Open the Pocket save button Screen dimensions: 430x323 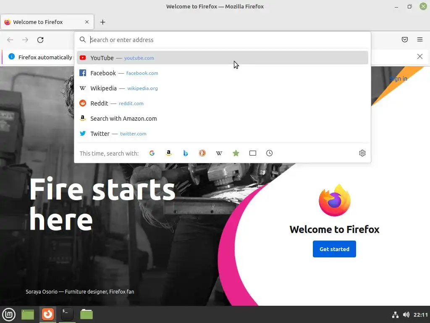pyautogui.click(x=404, y=40)
